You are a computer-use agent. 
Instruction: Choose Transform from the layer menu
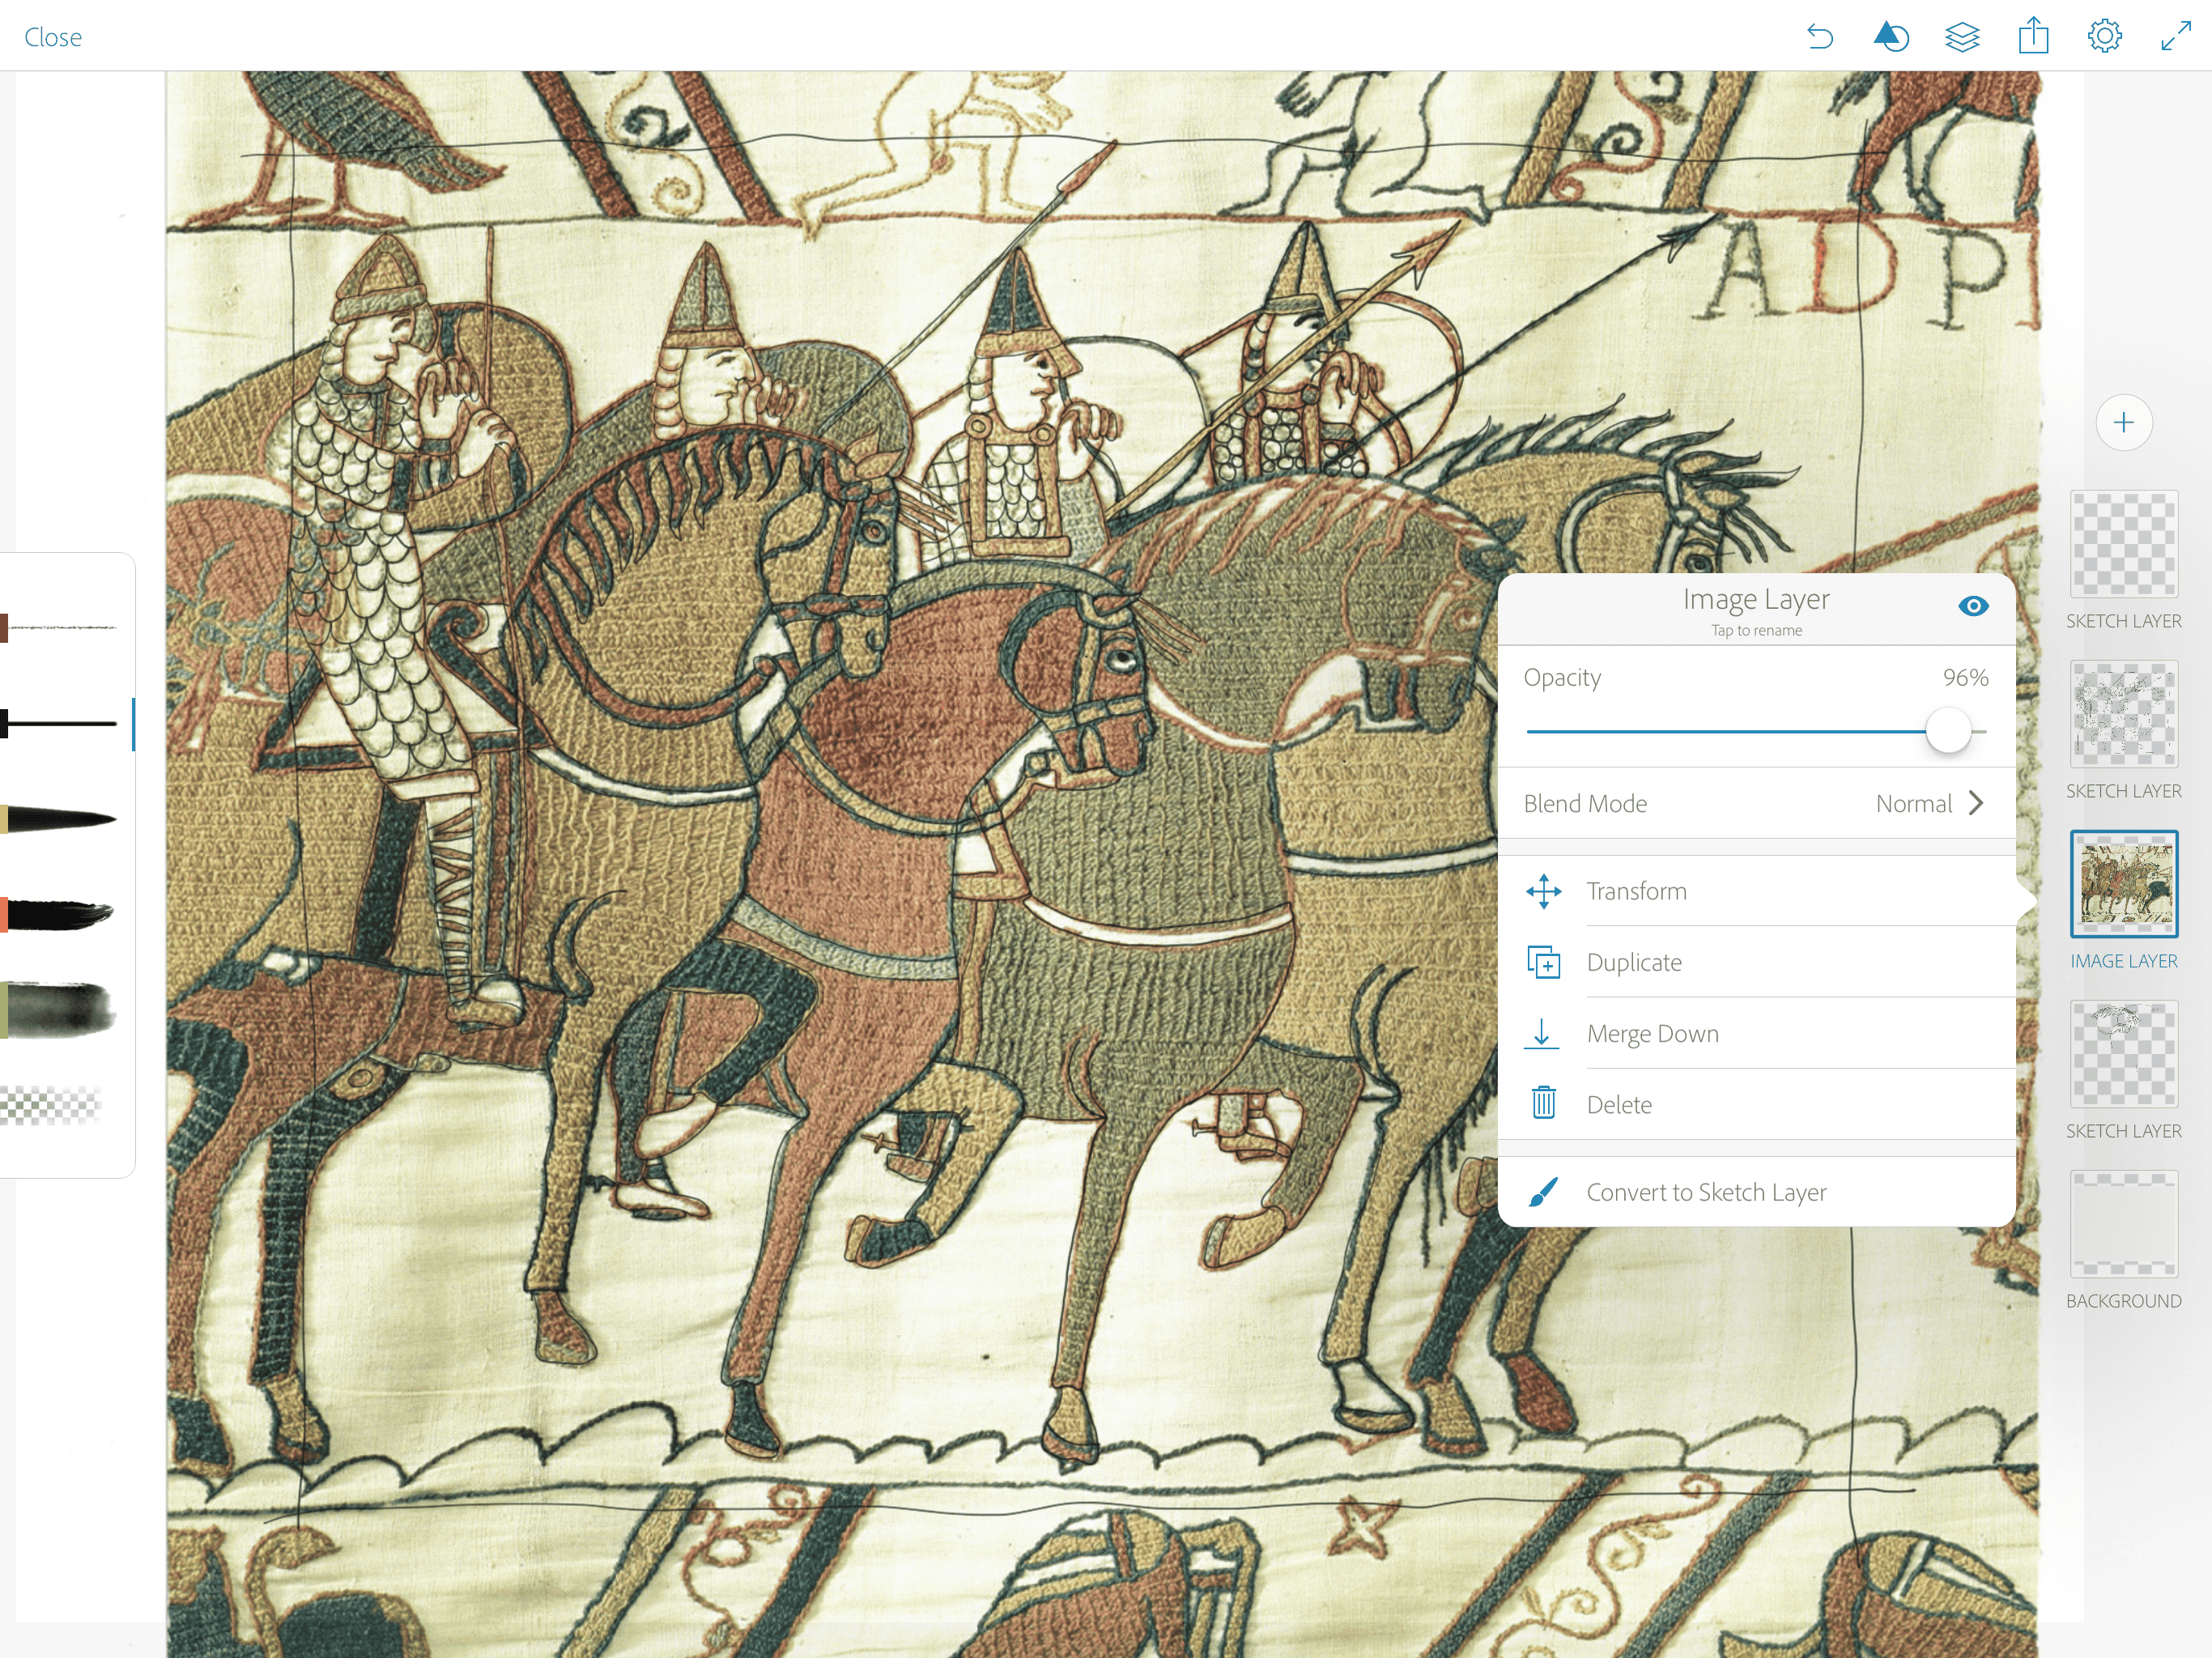1756,891
